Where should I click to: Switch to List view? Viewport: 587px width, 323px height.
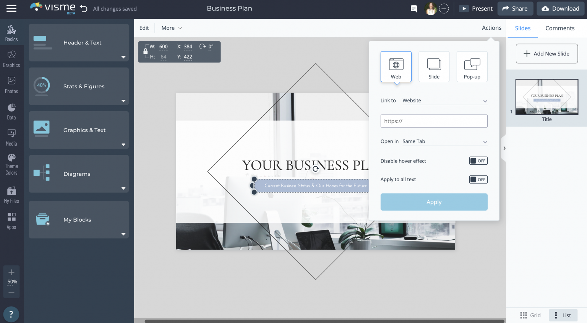(x=563, y=315)
